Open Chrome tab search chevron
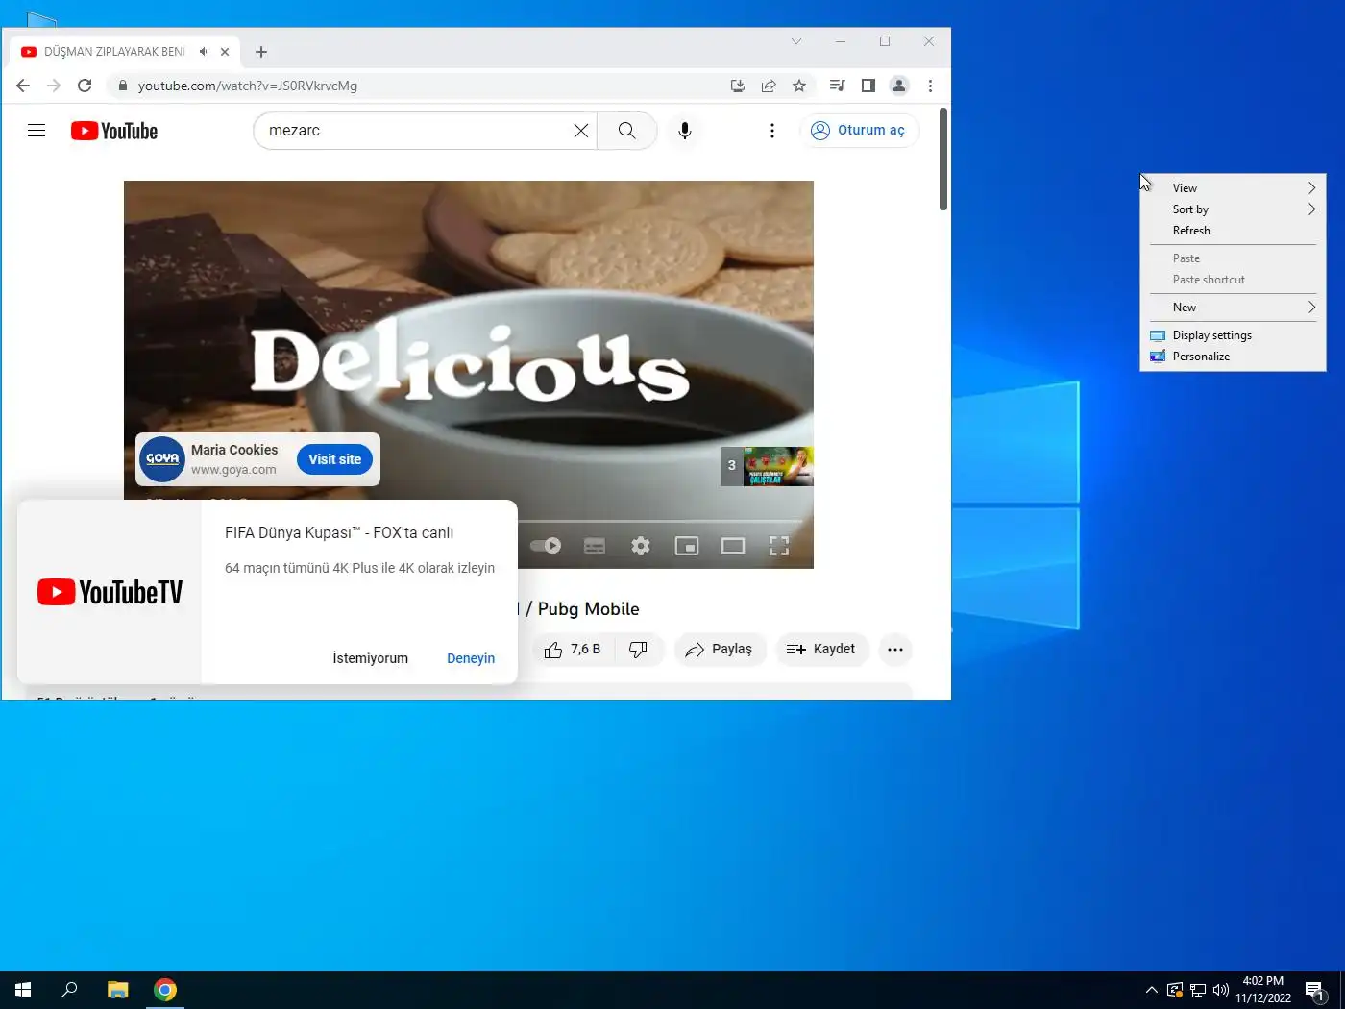 (796, 41)
